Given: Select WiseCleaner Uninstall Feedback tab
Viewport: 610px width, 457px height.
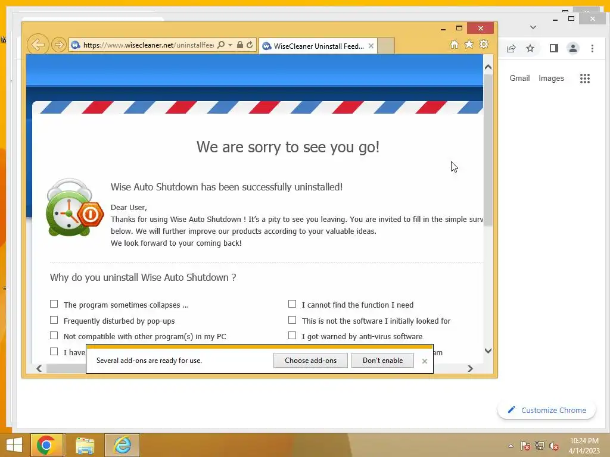Looking at the screenshot, I should coord(318,46).
